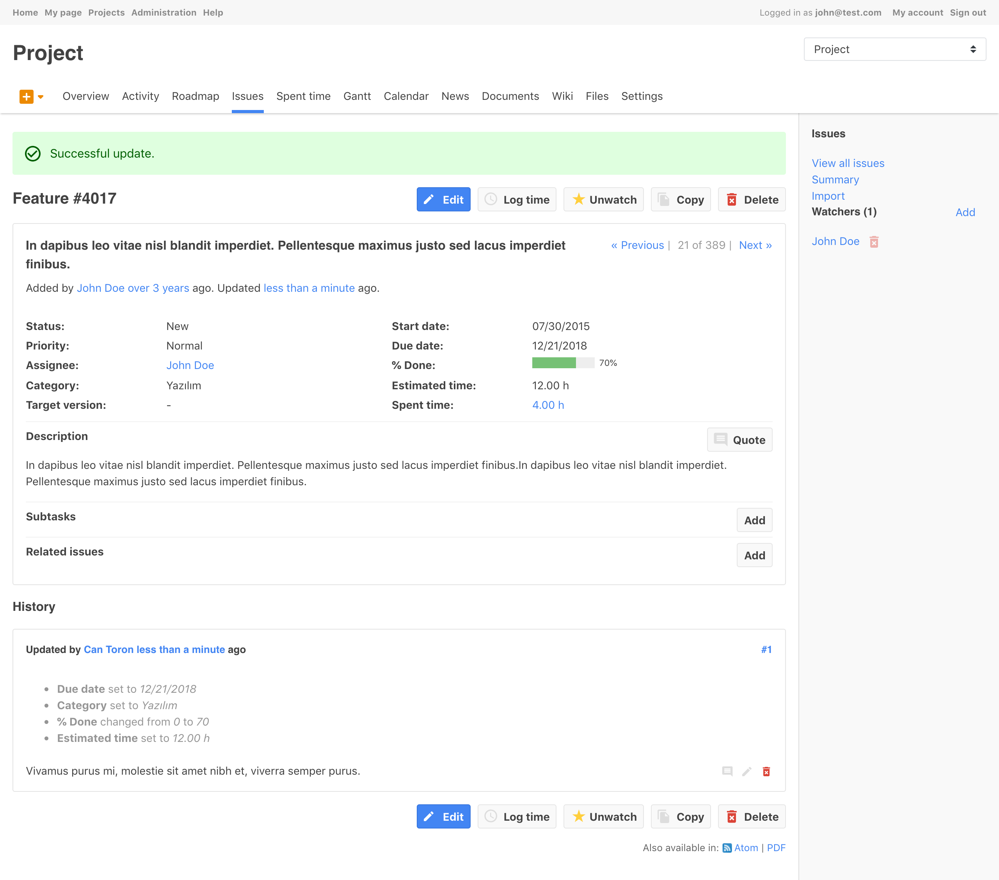Go to Previous issue link
The image size is (999, 880).
pos(637,245)
